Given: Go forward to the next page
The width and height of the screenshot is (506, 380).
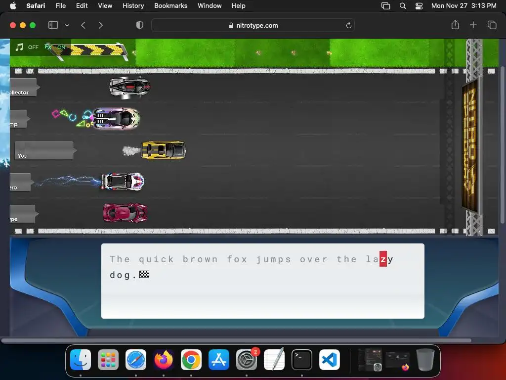Looking at the screenshot, I should (100, 25).
